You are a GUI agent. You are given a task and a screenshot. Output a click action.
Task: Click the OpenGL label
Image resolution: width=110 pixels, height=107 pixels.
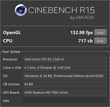(12, 33)
